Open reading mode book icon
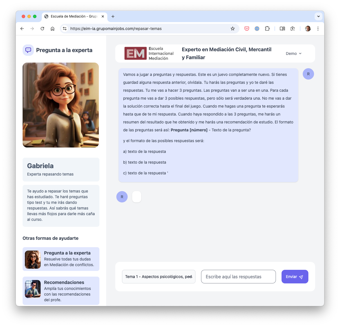This screenshot has width=340, height=327. pyautogui.click(x=282, y=29)
